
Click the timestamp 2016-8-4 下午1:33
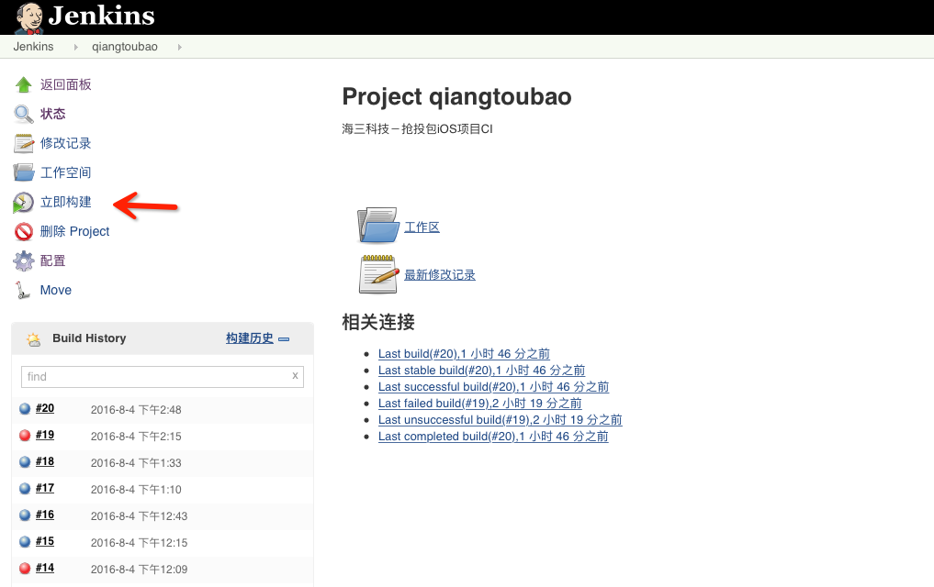[136, 462]
